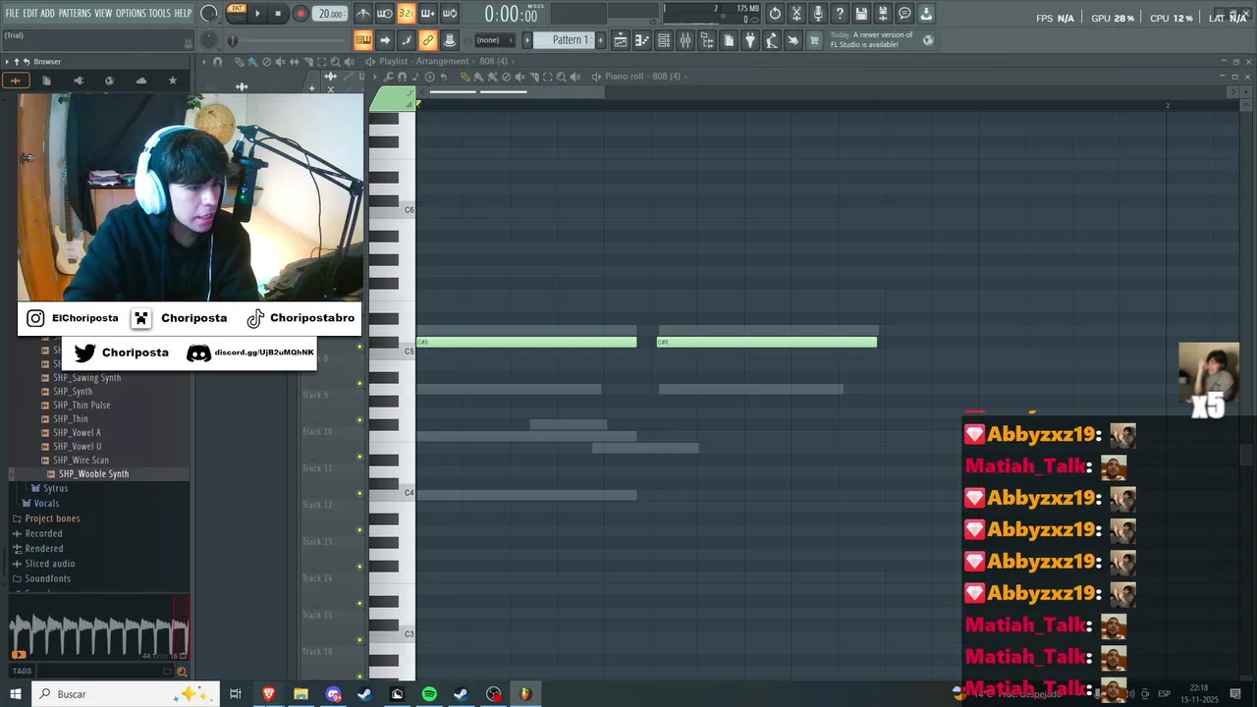Toggle overdub (blend) recording
Image resolution: width=1257 pixels, height=707 pixels.
point(427,14)
